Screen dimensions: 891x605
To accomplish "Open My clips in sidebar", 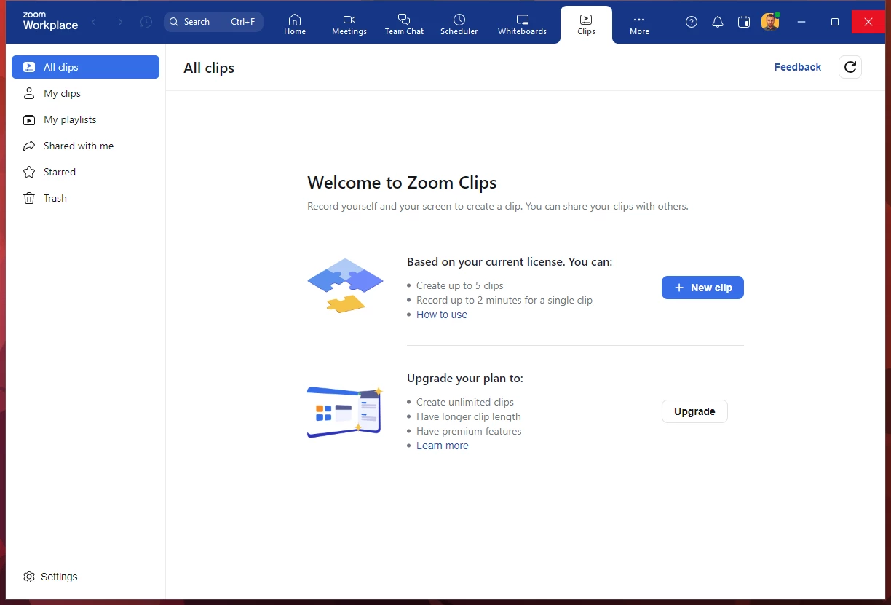I will [x=85, y=93].
